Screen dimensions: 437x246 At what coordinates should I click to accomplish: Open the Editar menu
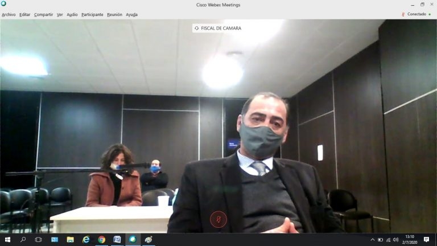tap(25, 14)
